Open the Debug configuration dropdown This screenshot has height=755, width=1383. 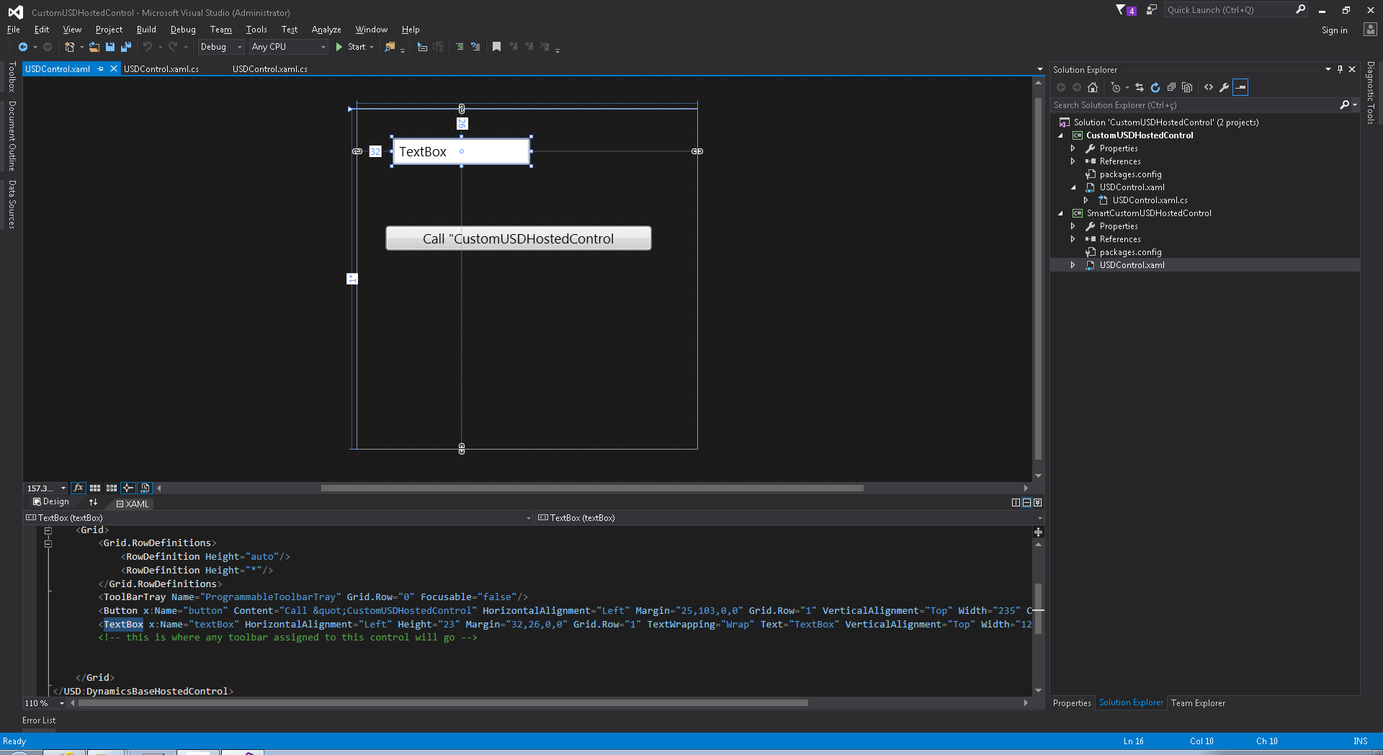221,47
